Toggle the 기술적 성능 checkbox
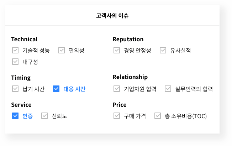 pos(15,50)
